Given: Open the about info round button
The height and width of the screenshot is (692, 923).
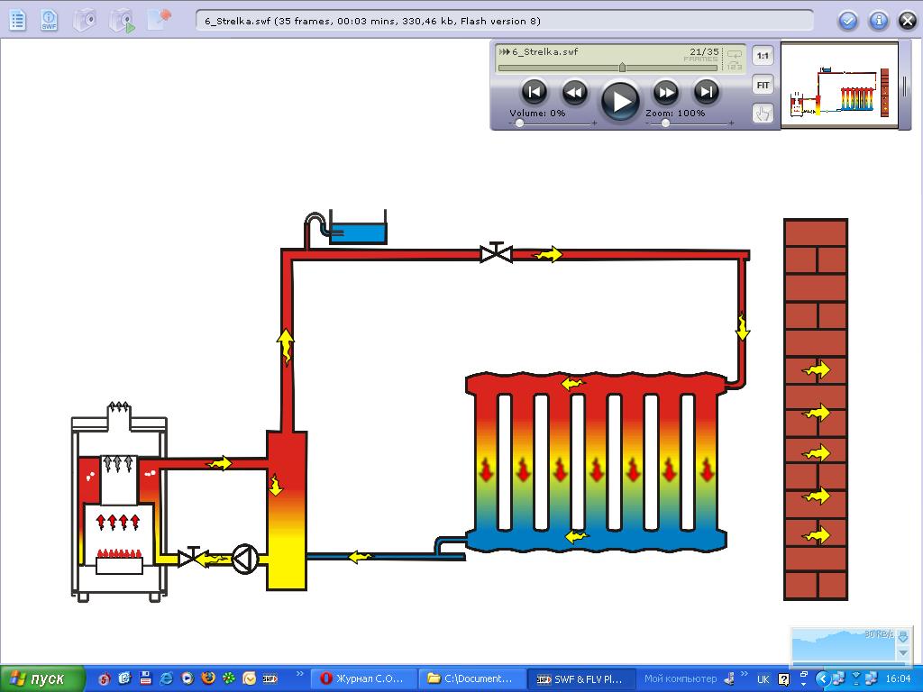Looking at the screenshot, I should pos(878,21).
